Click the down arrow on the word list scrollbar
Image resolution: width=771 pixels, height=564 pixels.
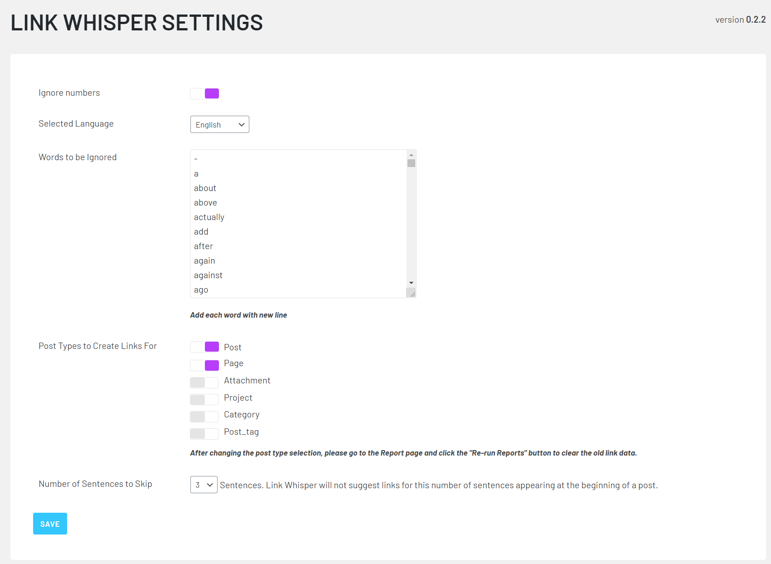(411, 282)
